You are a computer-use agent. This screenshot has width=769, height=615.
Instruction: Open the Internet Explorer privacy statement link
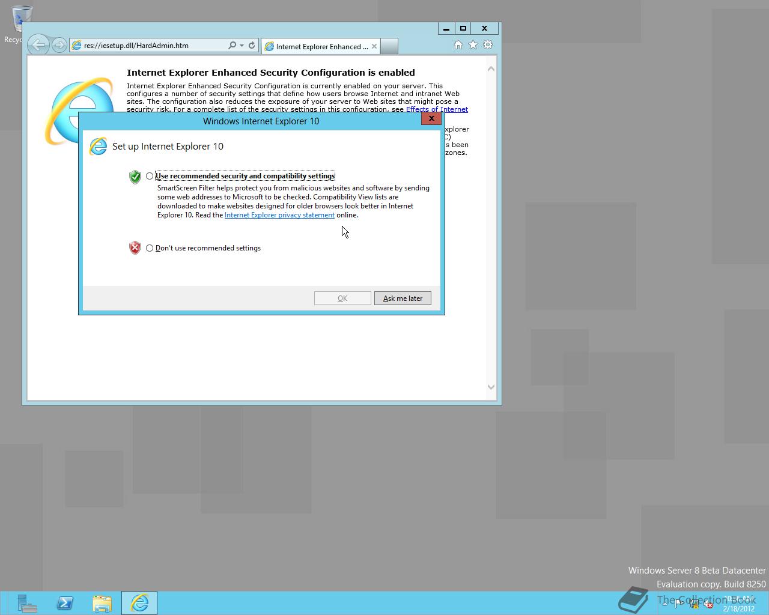(x=279, y=215)
